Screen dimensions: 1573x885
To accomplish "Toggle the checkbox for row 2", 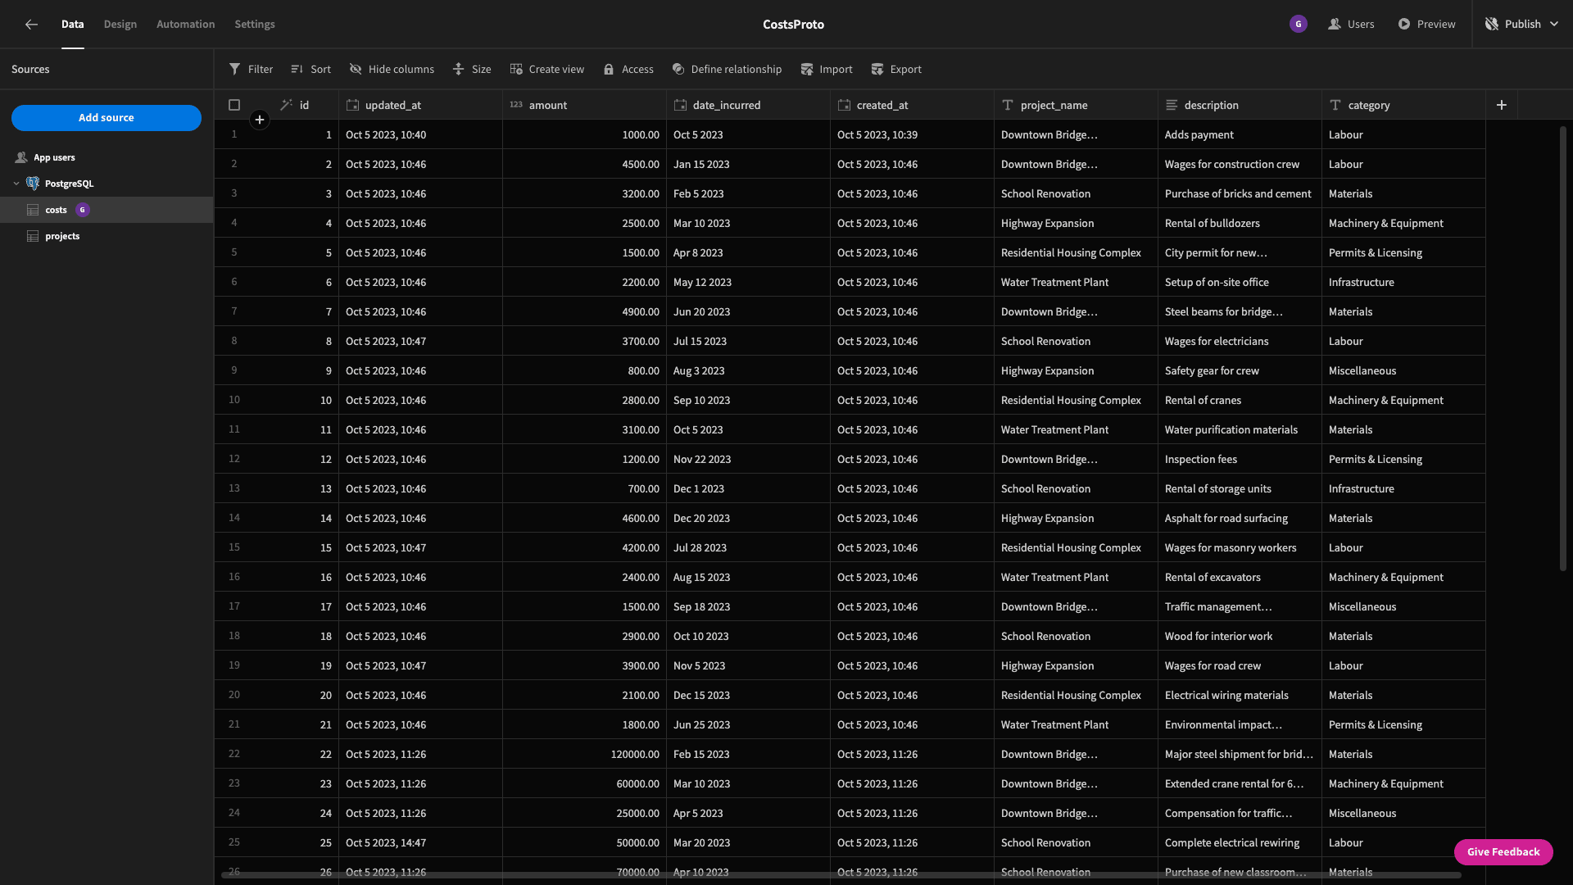I will (233, 164).
